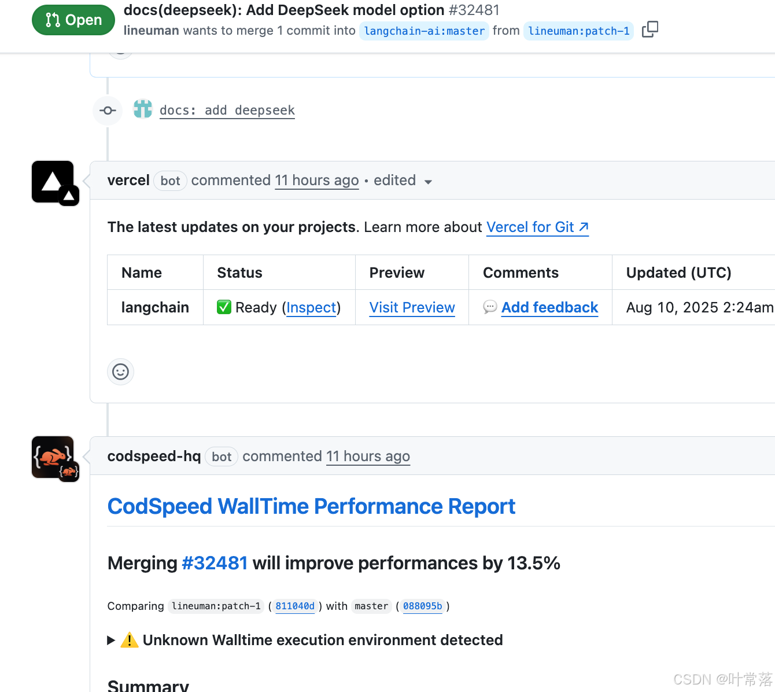Click the #32481 pull request link
The image size is (775, 692).
(x=215, y=563)
